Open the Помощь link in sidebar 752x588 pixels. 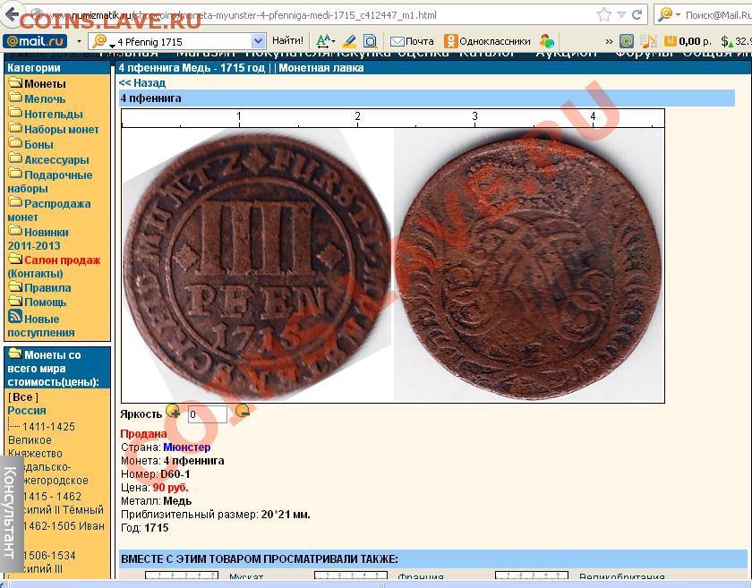[45, 303]
